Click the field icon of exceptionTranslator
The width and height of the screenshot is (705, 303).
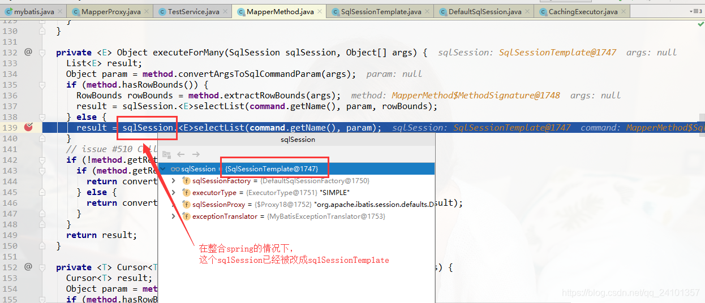[186, 217]
